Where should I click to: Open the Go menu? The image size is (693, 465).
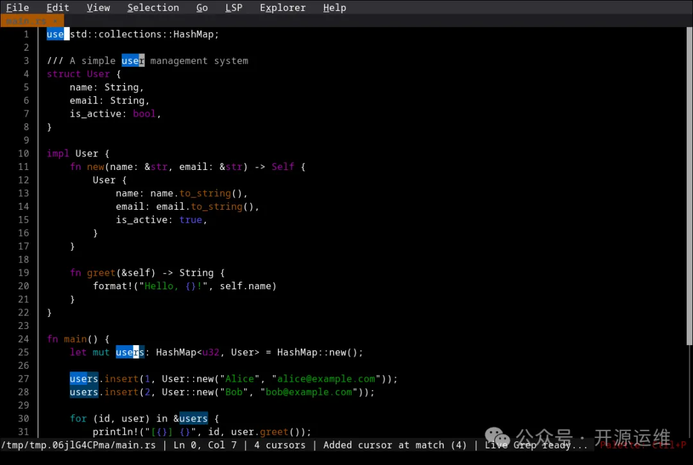pos(202,8)
